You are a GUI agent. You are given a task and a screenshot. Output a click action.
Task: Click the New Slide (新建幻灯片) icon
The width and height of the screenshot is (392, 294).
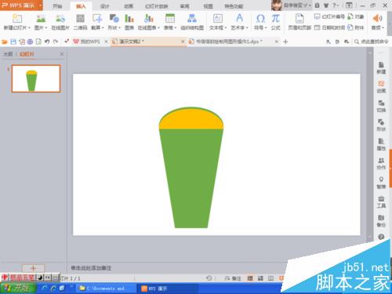coord(16,19)
